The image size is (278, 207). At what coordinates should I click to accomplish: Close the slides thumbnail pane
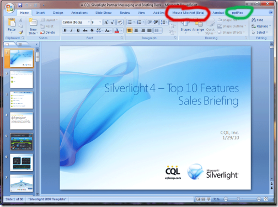(36, 44)
